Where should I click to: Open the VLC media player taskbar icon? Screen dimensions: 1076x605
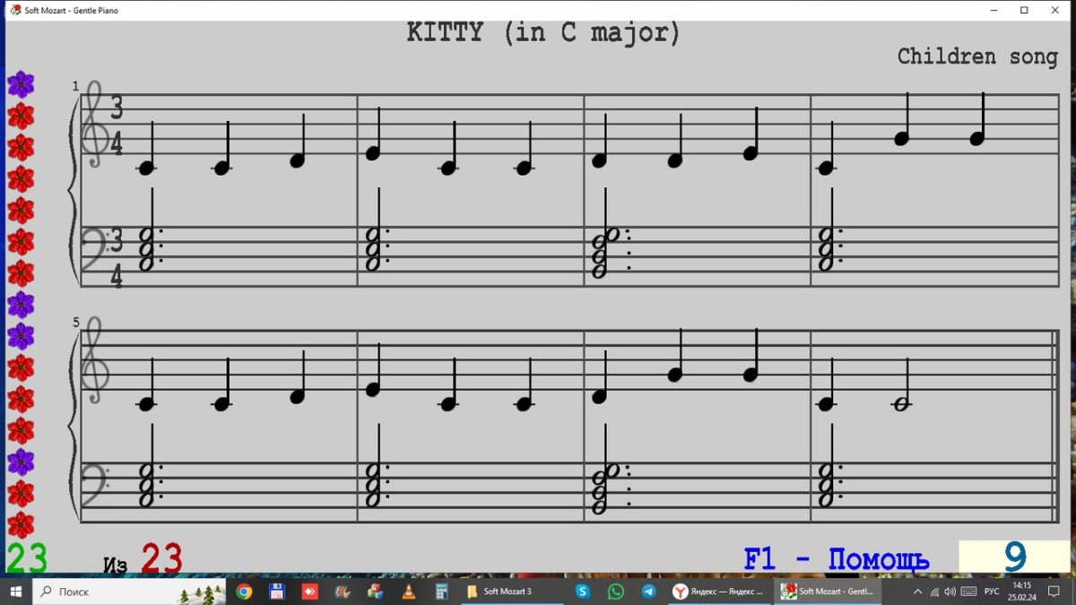408,592
